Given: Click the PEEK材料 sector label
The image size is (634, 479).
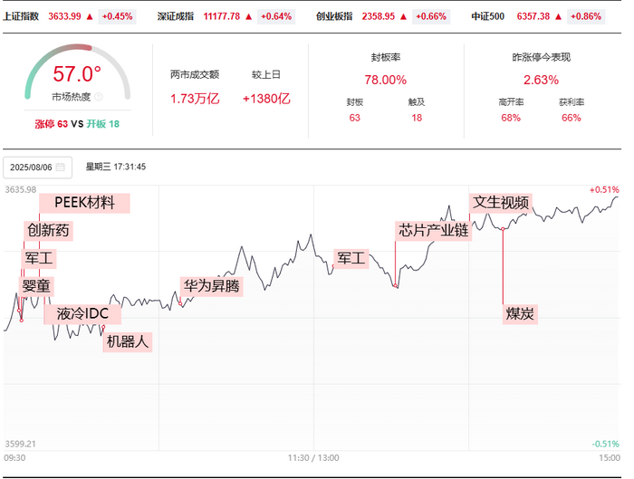Looking at the screenshot, I should 84,203.
